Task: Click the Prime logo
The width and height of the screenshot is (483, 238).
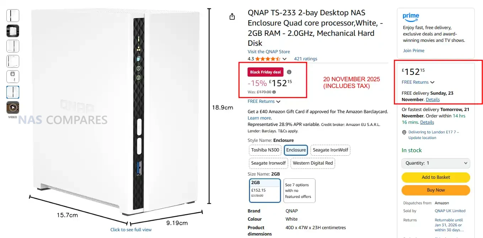Action: (411, 16)
